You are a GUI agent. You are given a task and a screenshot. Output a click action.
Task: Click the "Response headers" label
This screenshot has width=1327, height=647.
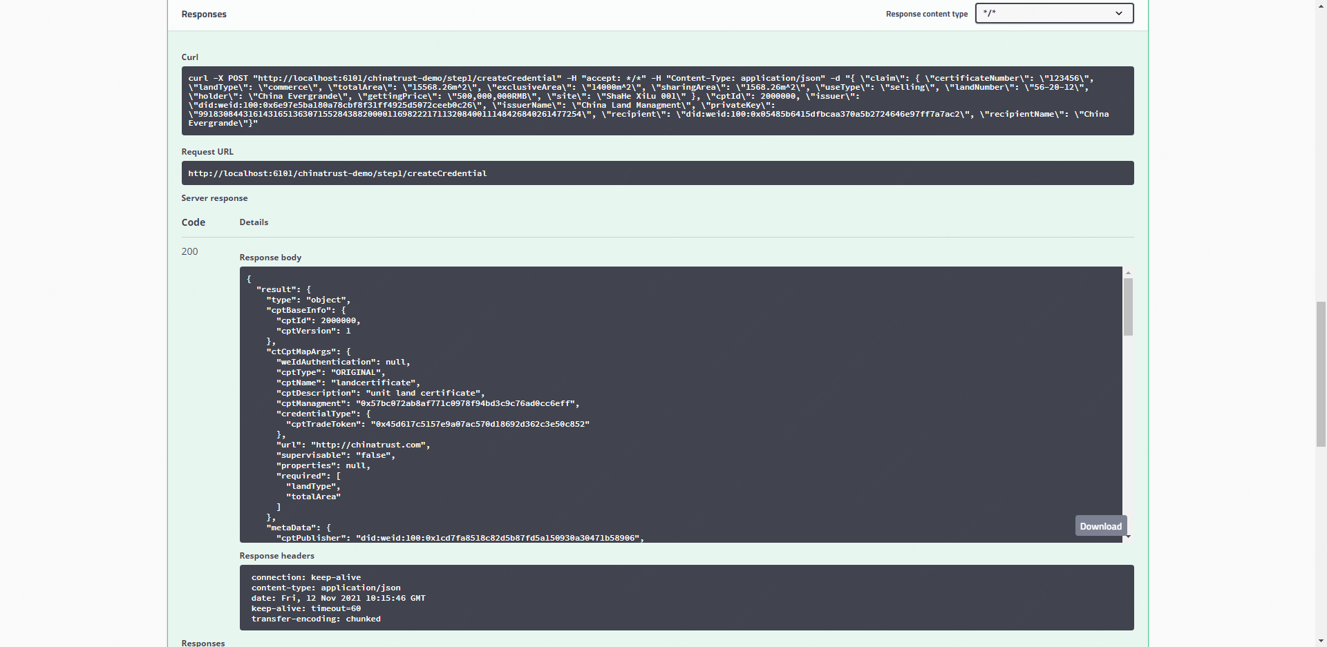pos(276,556)
